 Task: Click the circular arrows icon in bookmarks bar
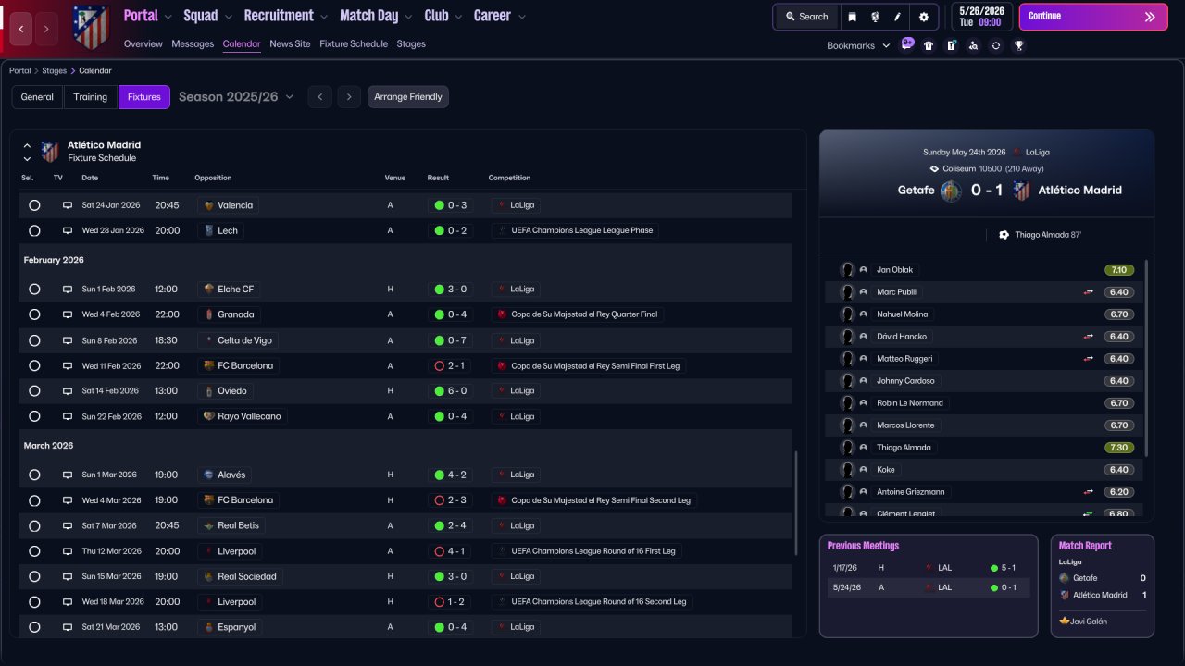tap(996, 45)
